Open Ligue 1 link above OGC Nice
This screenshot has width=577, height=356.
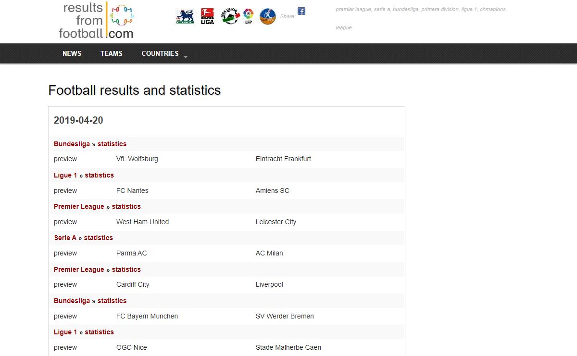(x=65, y=332)
